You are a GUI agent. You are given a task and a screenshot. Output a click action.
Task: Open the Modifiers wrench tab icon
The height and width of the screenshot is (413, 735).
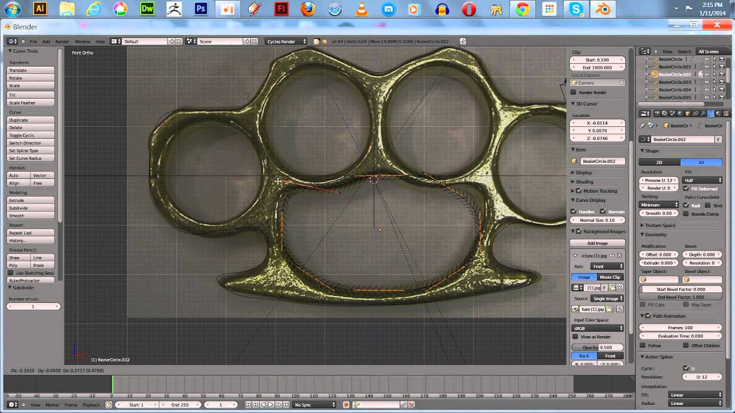click(703, 113)
